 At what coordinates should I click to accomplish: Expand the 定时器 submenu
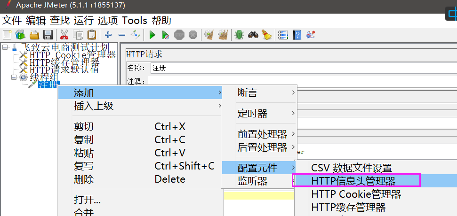tap(259, 113)
